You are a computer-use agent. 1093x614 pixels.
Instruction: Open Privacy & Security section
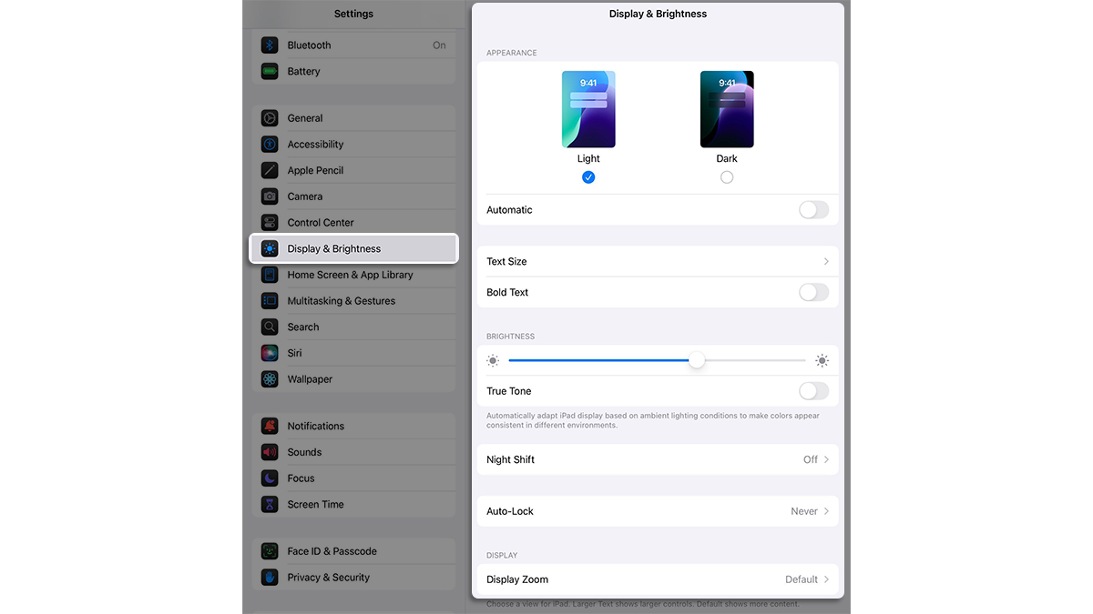click(353, 577)
